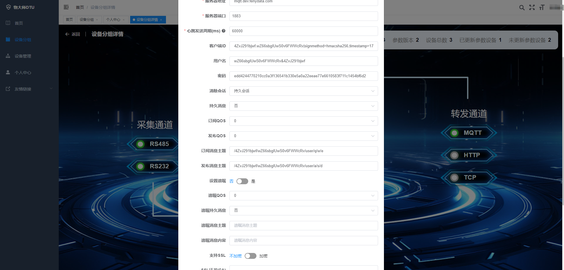Screen dimensions: 564x270
Task: Click inside the 遗嘱消息主题 input field
Action: 303,225
